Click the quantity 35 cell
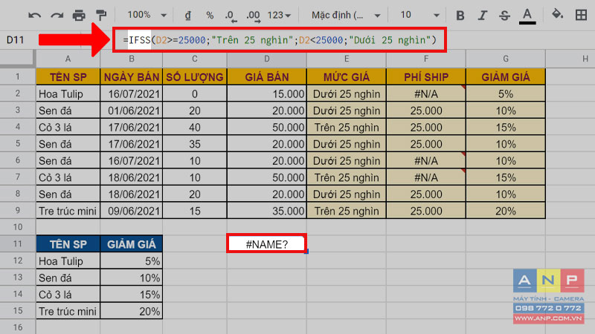Screen dimensions: 595x334 click(x=195, y=143)
